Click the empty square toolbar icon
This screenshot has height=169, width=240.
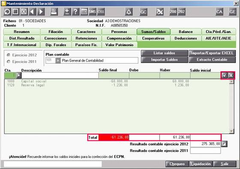15,12
